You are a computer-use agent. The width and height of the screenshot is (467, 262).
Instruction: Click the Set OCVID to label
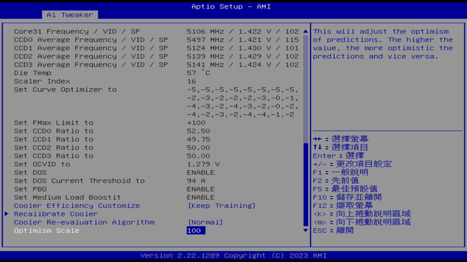click(x=42, y=164)
